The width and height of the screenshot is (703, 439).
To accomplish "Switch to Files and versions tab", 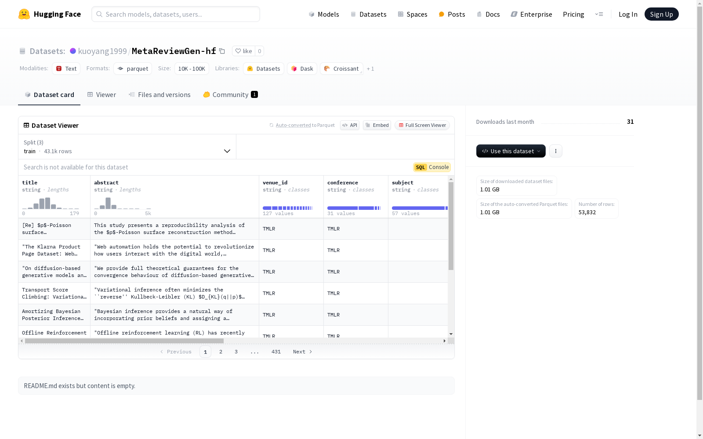I will point(159,94).
